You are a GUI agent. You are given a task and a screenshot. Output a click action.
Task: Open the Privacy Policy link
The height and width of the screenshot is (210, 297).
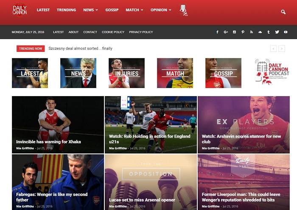click(141, 32)
